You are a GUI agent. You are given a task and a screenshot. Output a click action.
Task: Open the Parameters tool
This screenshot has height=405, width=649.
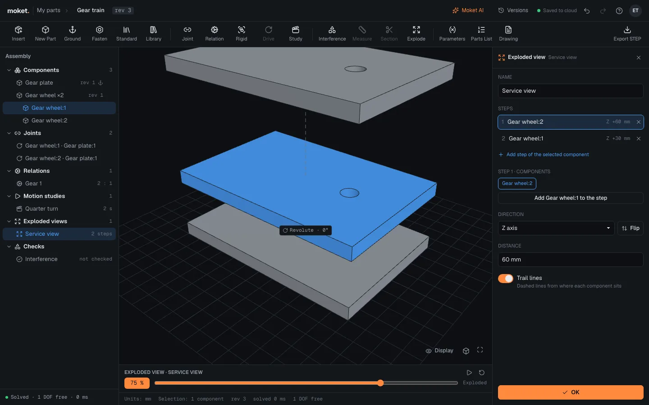452,34
